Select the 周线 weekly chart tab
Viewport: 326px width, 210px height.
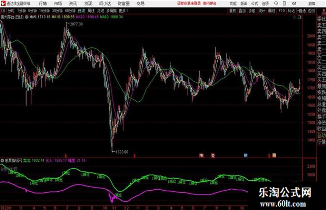click(x=91, y=11)
